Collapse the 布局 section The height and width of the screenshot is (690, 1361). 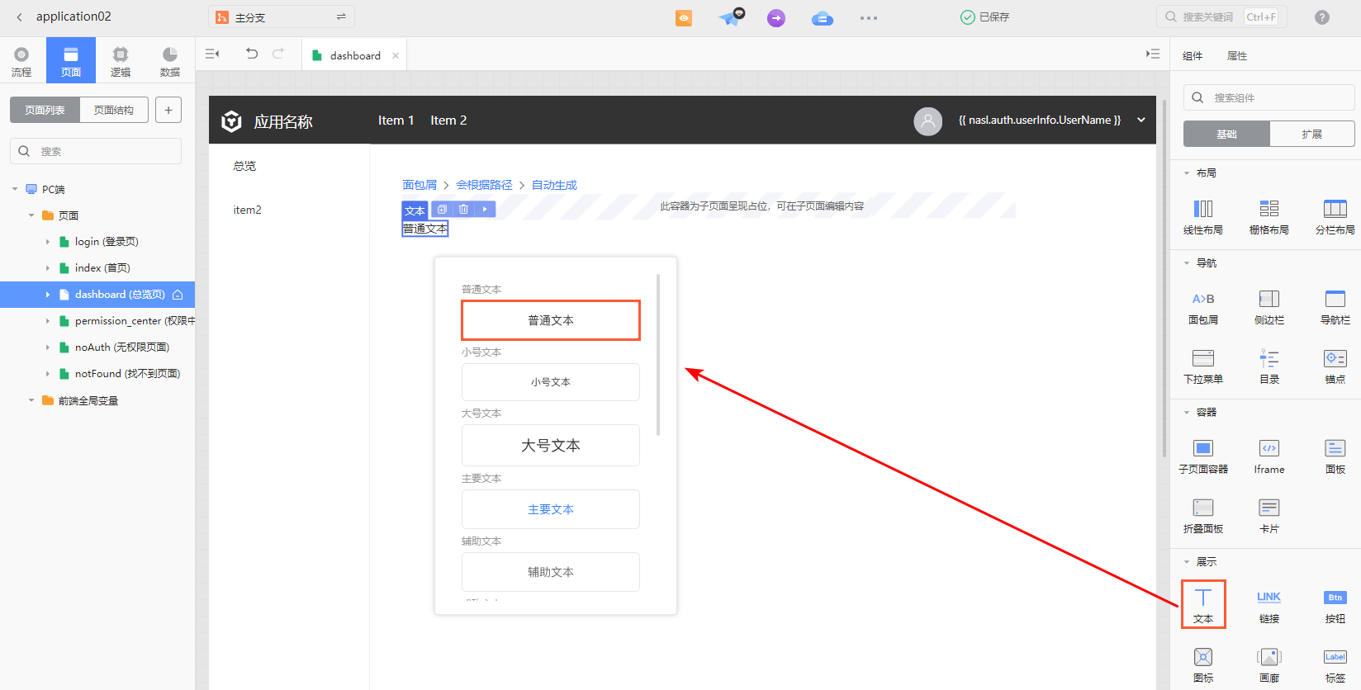[1187, 173]
